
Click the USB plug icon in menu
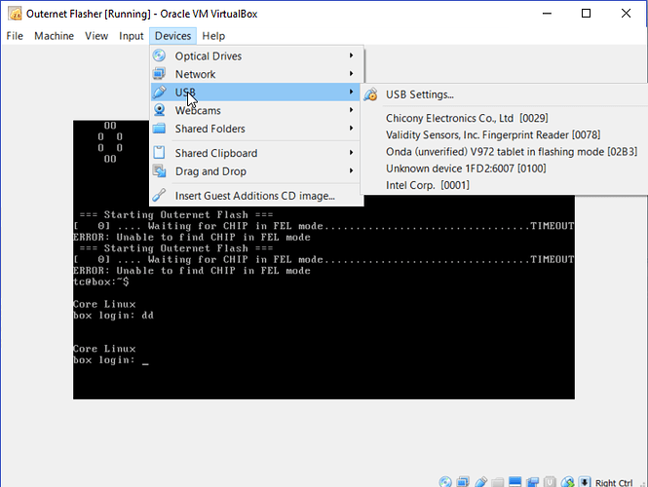(x=159, y=92)
